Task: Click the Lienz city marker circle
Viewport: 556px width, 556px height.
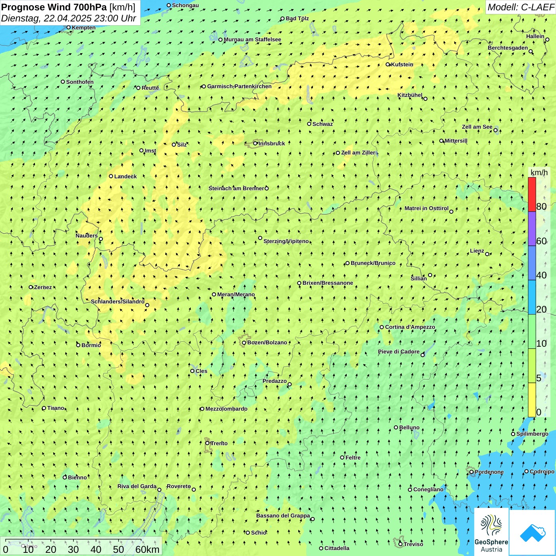Action: (487, 254)
